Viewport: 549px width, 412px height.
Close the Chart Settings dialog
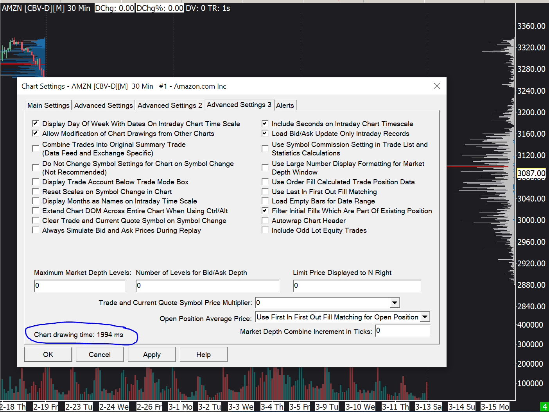click(437, 86)
